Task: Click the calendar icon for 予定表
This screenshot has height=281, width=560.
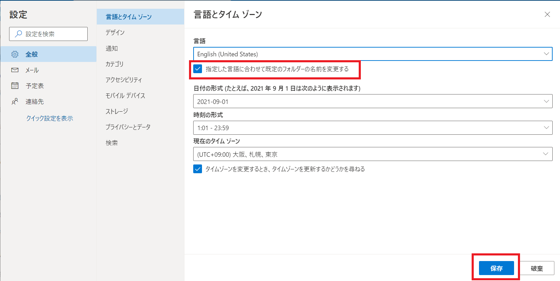Action: [15, 86]
